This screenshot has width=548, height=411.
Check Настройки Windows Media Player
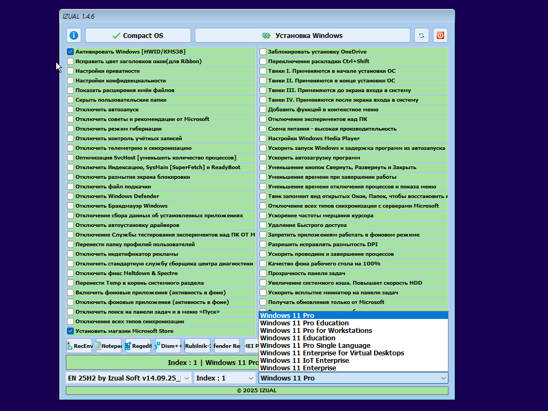click(263, 139)
